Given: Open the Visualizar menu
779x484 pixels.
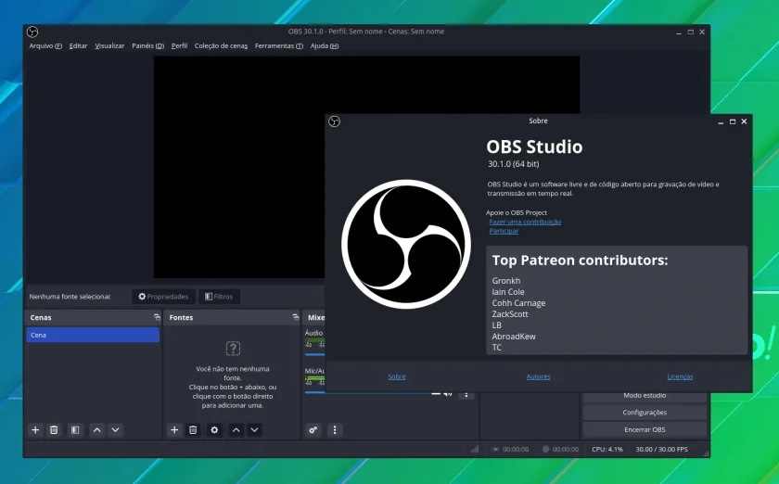Looking at the screenshot, I should point(109,45).
